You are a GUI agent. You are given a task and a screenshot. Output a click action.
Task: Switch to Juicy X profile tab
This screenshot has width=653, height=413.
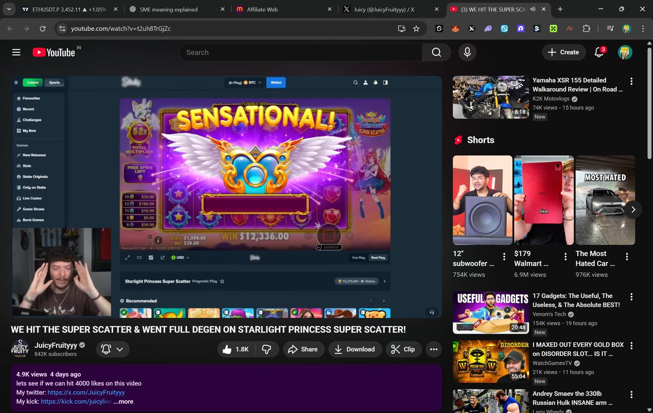coord(391,9)
